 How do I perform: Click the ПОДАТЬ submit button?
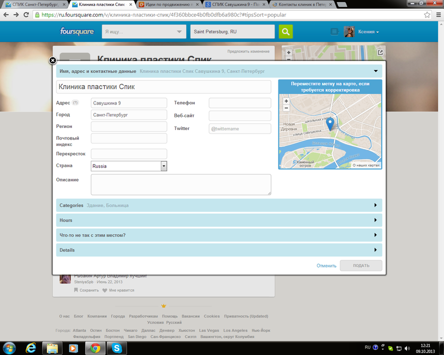tap(361, 265)
